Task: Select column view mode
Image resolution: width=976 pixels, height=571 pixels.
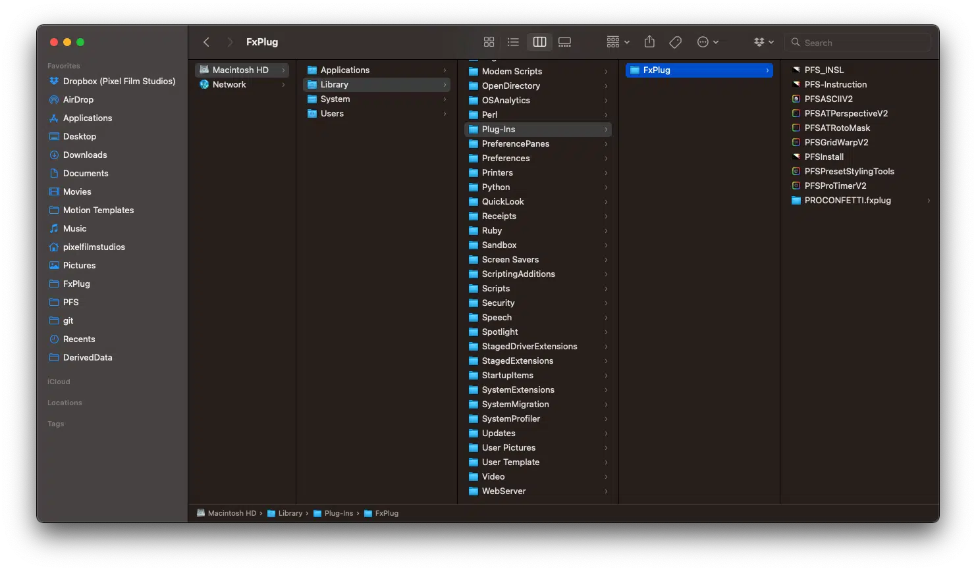Action: coord(539,42)
